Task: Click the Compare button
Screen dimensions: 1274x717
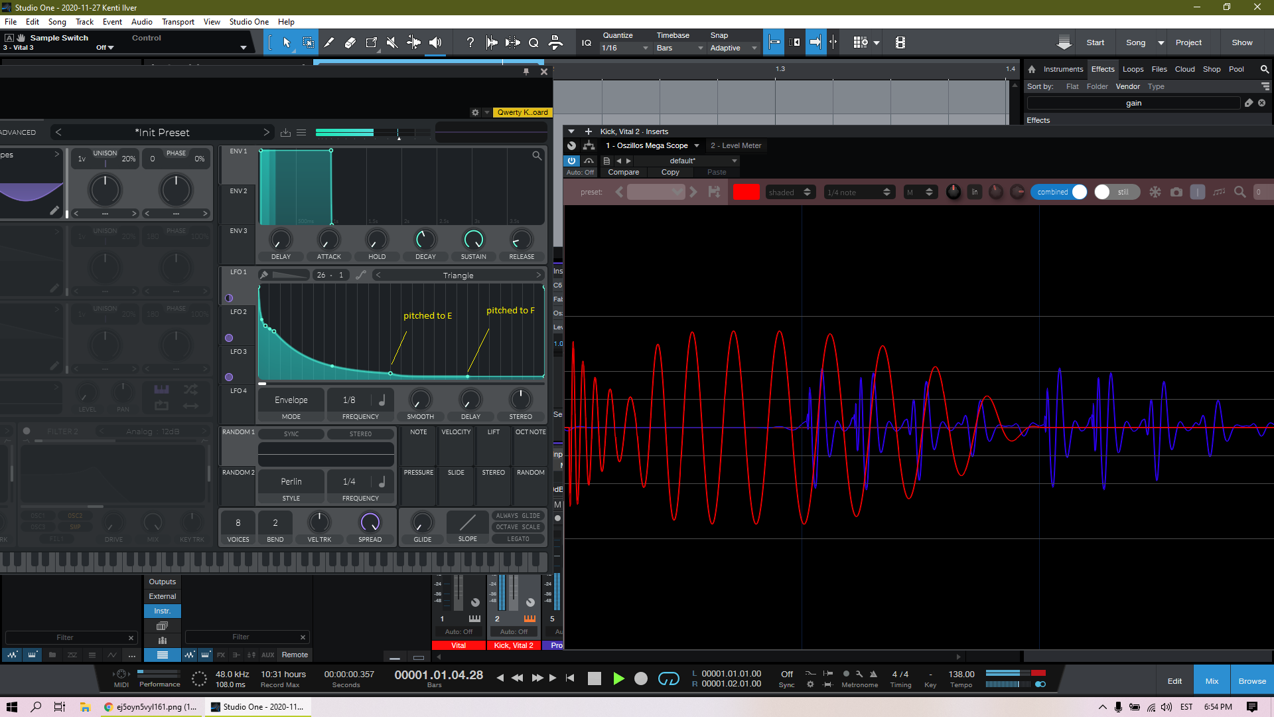Action: click(624, 172)
